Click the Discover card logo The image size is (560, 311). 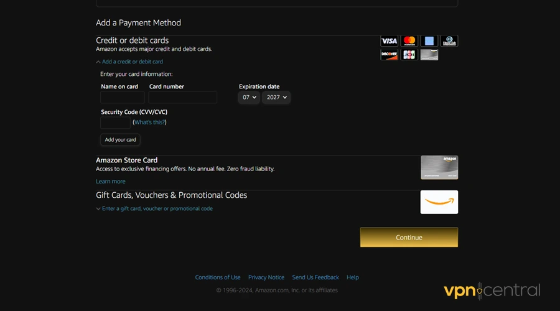tap(389, 55)
